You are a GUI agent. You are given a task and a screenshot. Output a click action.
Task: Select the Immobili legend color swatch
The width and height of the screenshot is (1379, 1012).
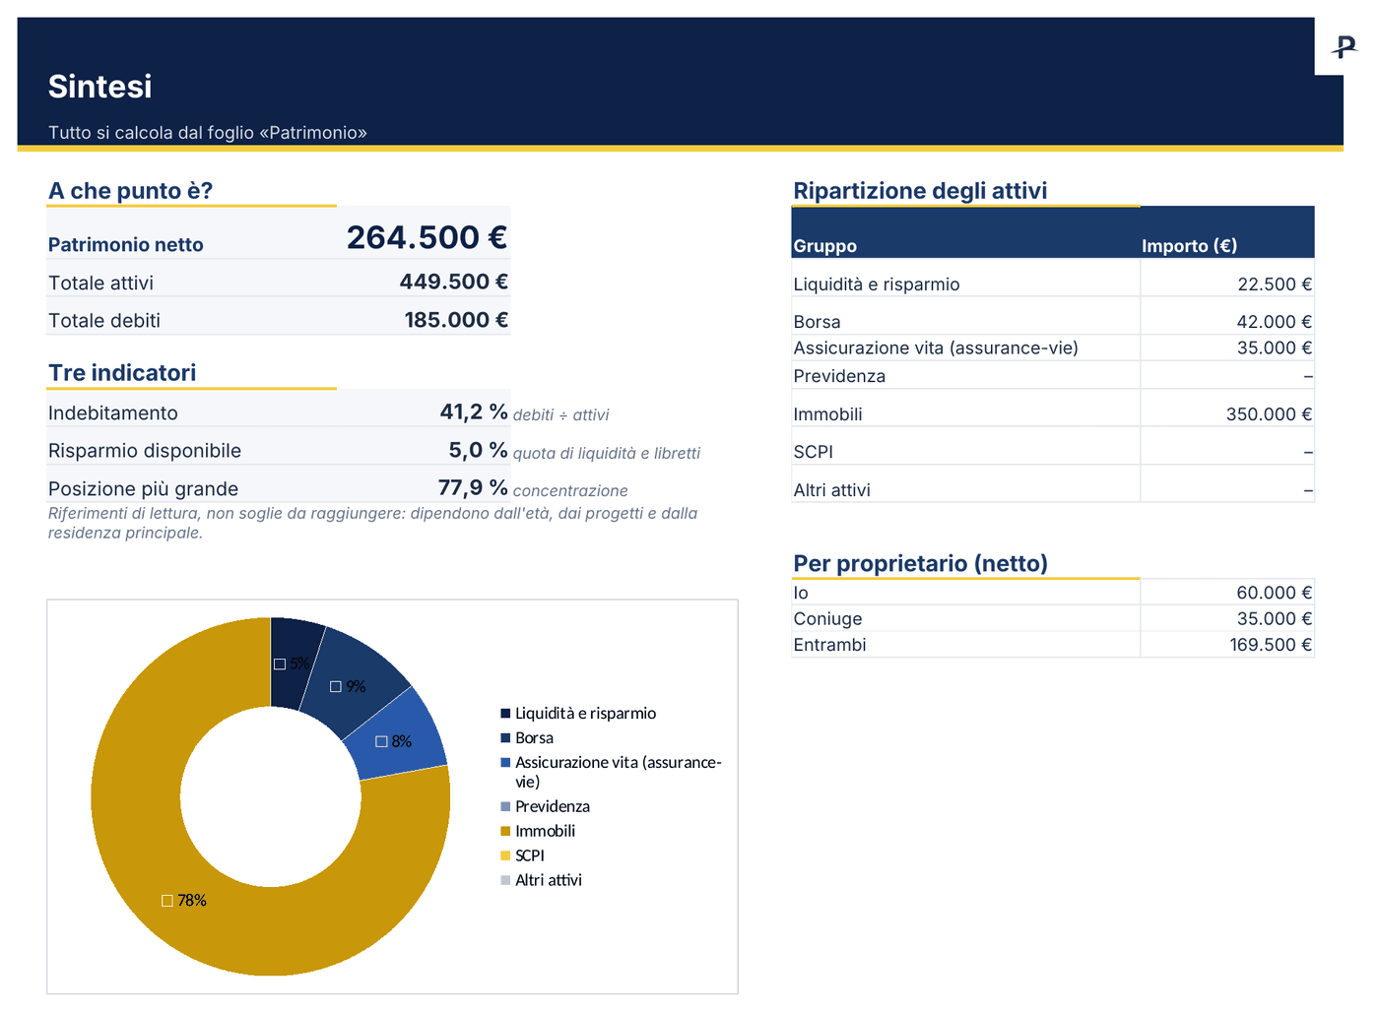(505, 831)
